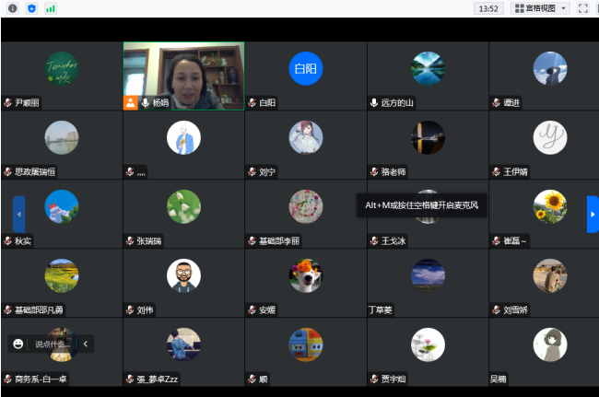Click the meeting info icon in top bar
The height and width of the screenshot is (397, 599).
click(12, 8)
